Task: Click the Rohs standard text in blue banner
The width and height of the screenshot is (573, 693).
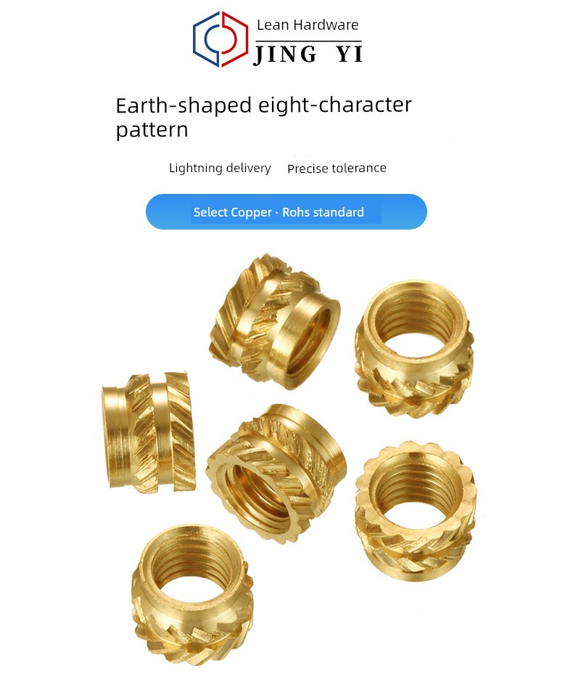Action: 323,212
